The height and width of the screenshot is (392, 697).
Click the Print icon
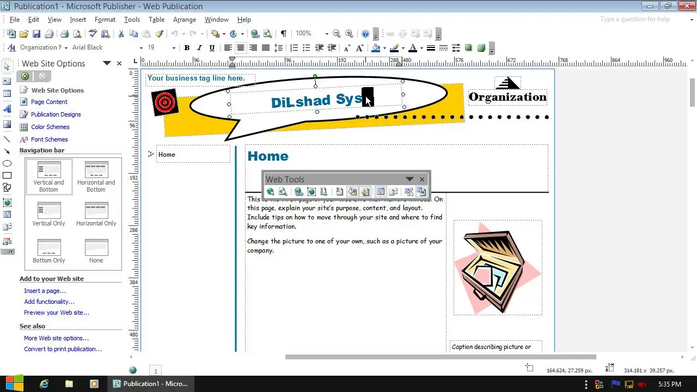click(x=64, y=34)
